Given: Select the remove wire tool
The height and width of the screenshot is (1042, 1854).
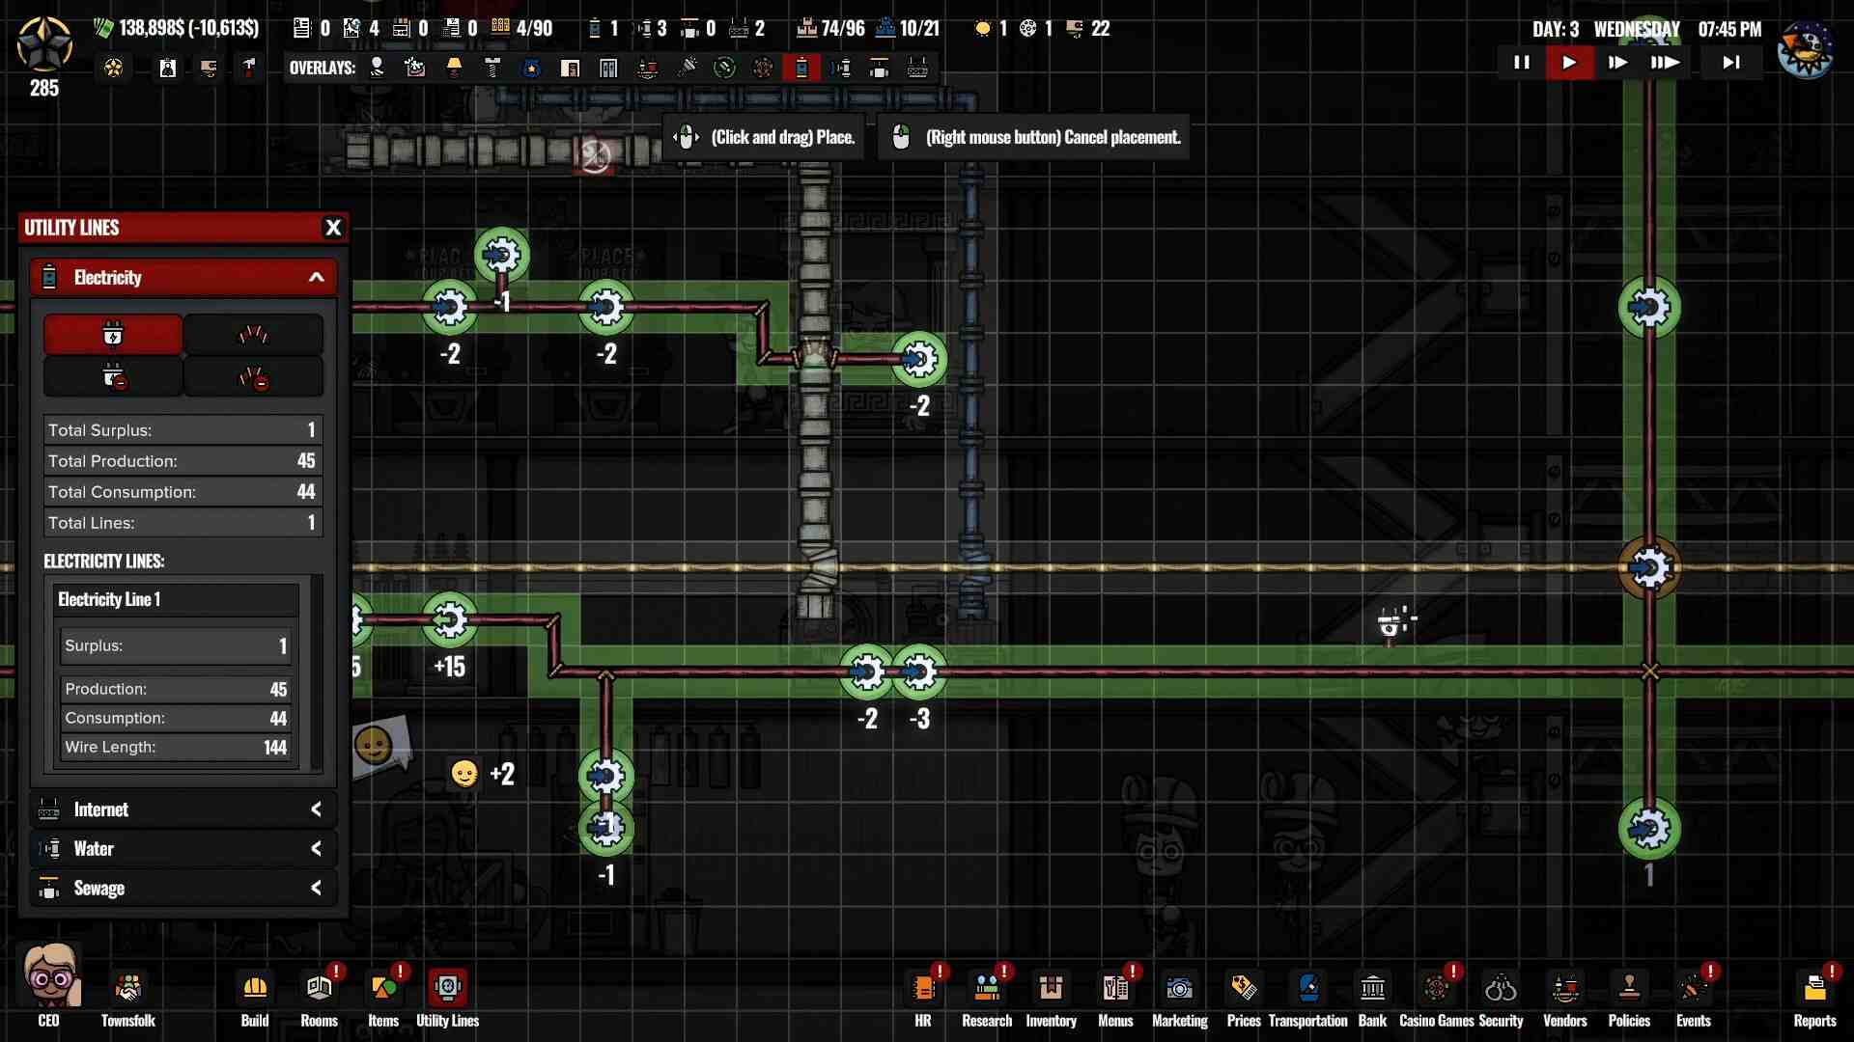Looking at the screenshot, I should click(x=253, y=377).
